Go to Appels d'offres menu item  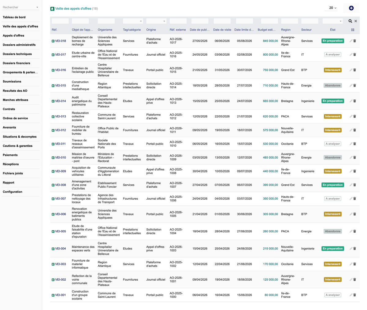[13, 35]
